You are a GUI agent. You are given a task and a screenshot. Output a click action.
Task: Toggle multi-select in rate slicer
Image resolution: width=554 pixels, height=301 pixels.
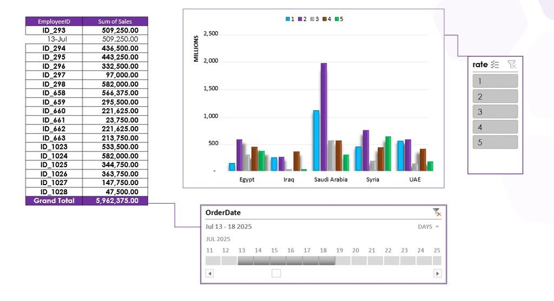point(494,64)
